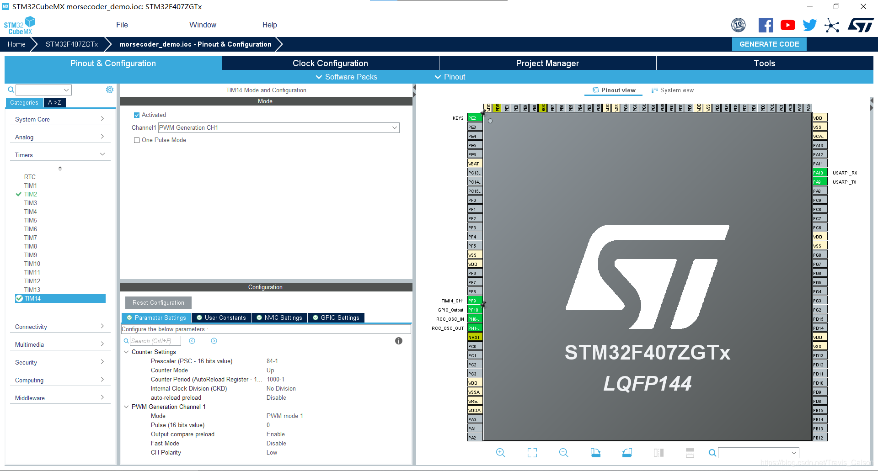Open the Help menu
This screenshot has width=878, height=471.
pyautogui.click(x=269, y=25)
